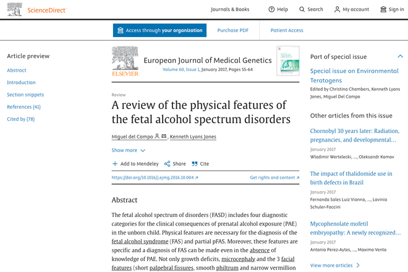The image size is (408, 272).
Task: Click the envelope icon beside Miguel del Campo
Action: [164, 136]
